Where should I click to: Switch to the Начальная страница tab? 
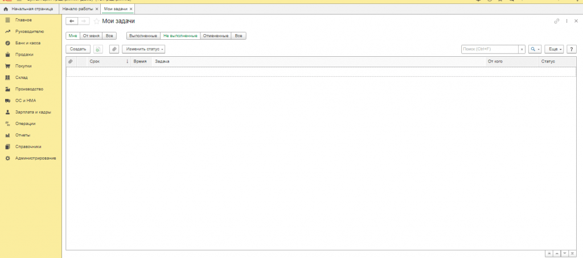(x=29, y=9)
